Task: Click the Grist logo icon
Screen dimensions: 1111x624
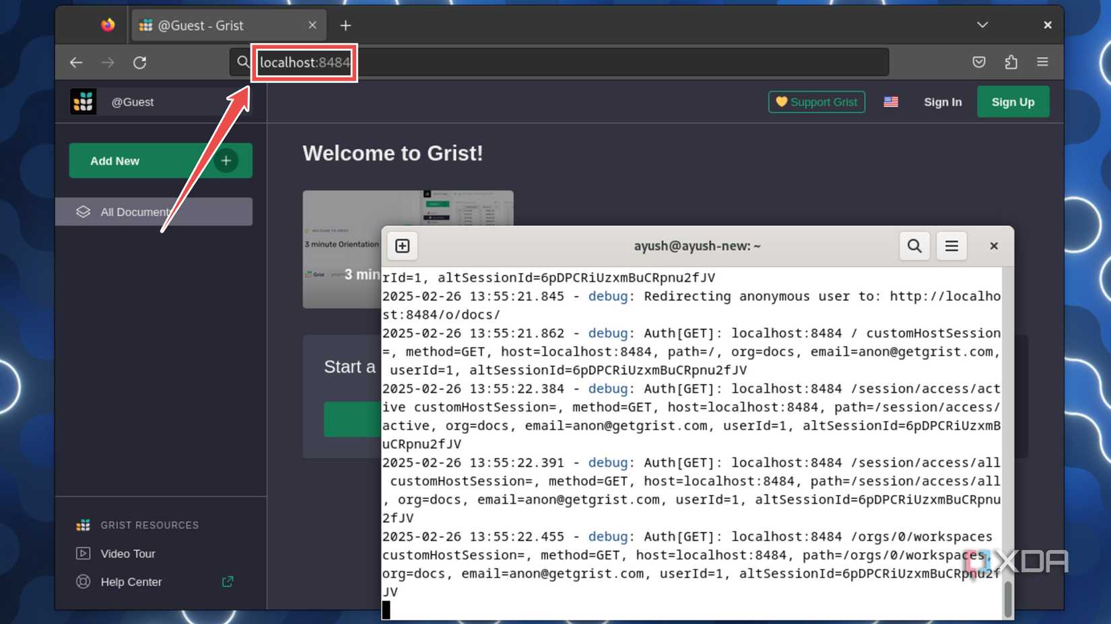Action: pyautogui.click(x=83, y=102)
